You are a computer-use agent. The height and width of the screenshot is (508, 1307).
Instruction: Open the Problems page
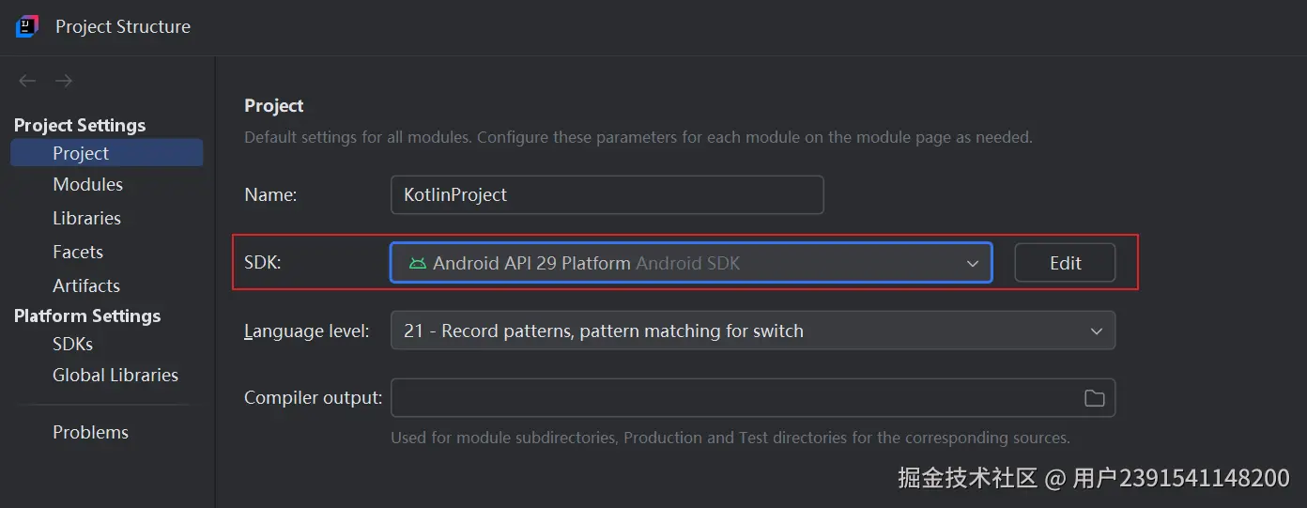click(x=90, y=432)
